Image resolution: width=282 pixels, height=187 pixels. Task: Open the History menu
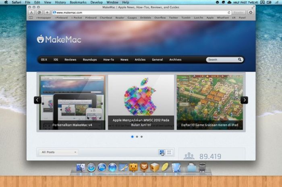60,2
